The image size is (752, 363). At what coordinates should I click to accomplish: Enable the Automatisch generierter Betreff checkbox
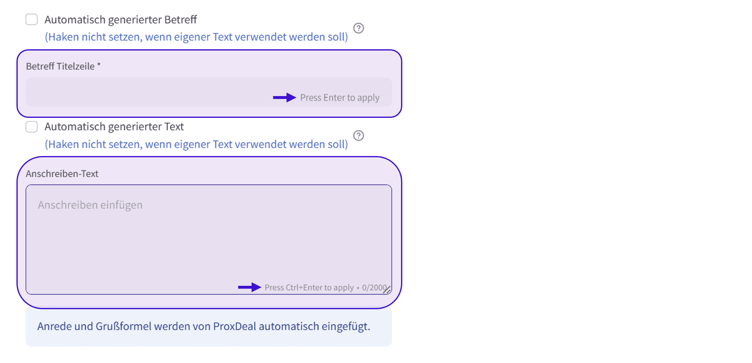(32, 19)
